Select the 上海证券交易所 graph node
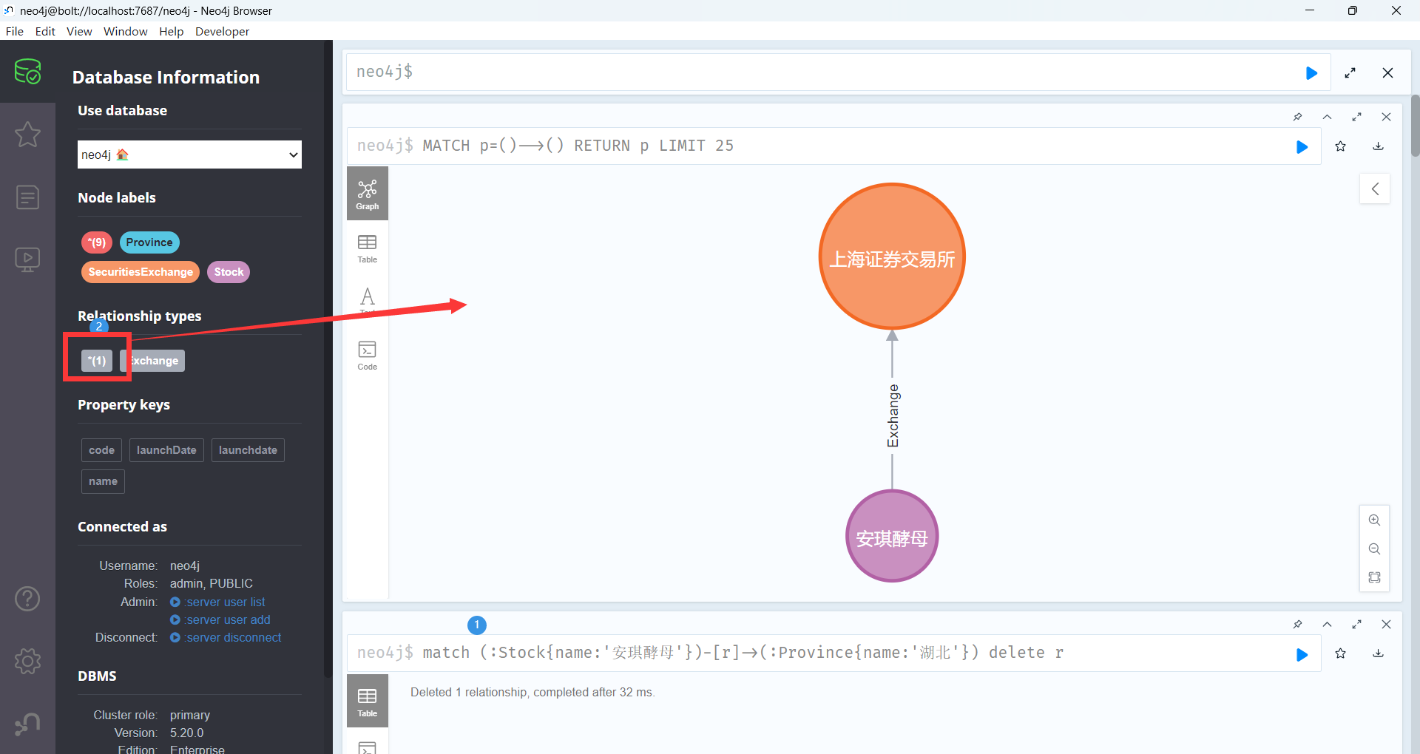The image size is (1420, 754). click(x=892, y=257)
